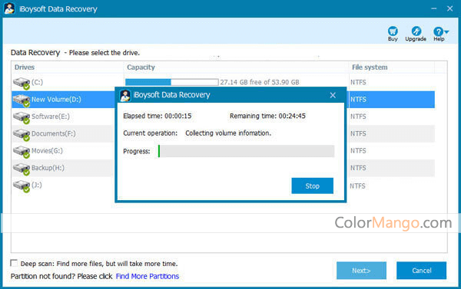The height and width of the screenshot is (289, 461).
Task: Stop the current scanning operation
Action: coord(312,186)
